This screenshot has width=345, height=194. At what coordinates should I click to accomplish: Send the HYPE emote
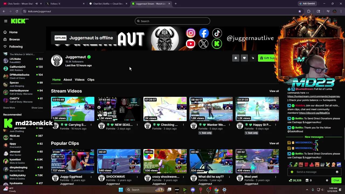click(339, 164)
